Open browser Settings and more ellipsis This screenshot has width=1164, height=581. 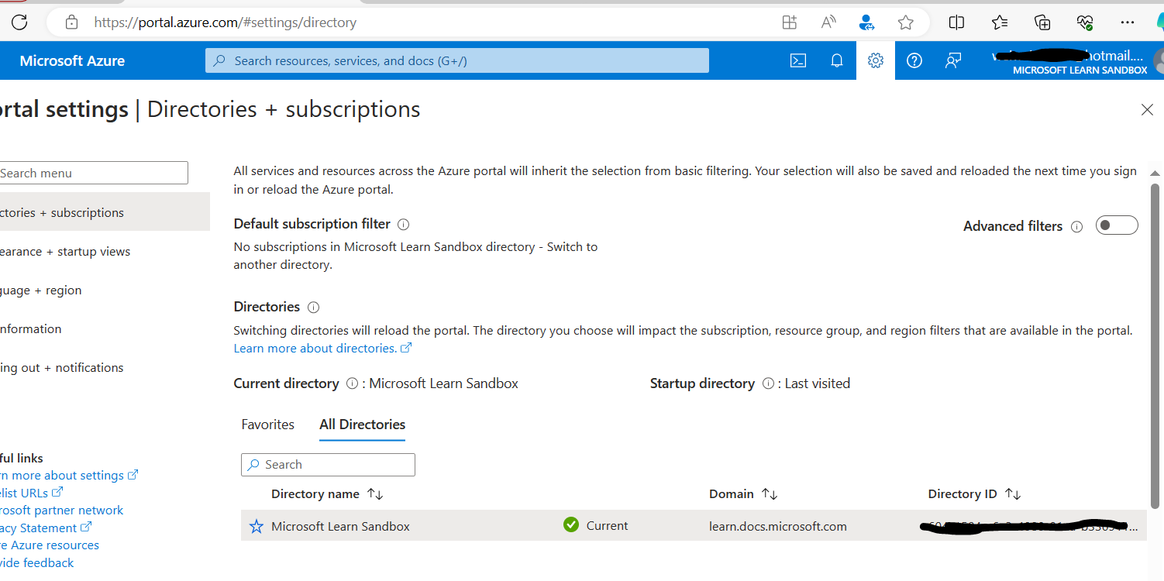[1128, 22]
